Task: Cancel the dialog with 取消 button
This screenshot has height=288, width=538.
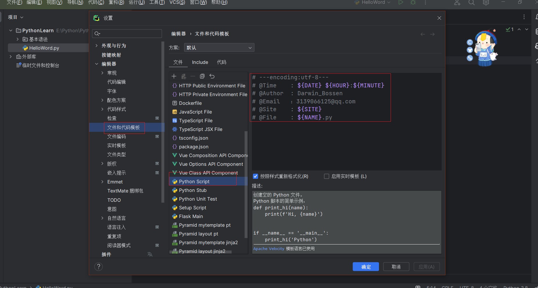Action: click(396, 267)
